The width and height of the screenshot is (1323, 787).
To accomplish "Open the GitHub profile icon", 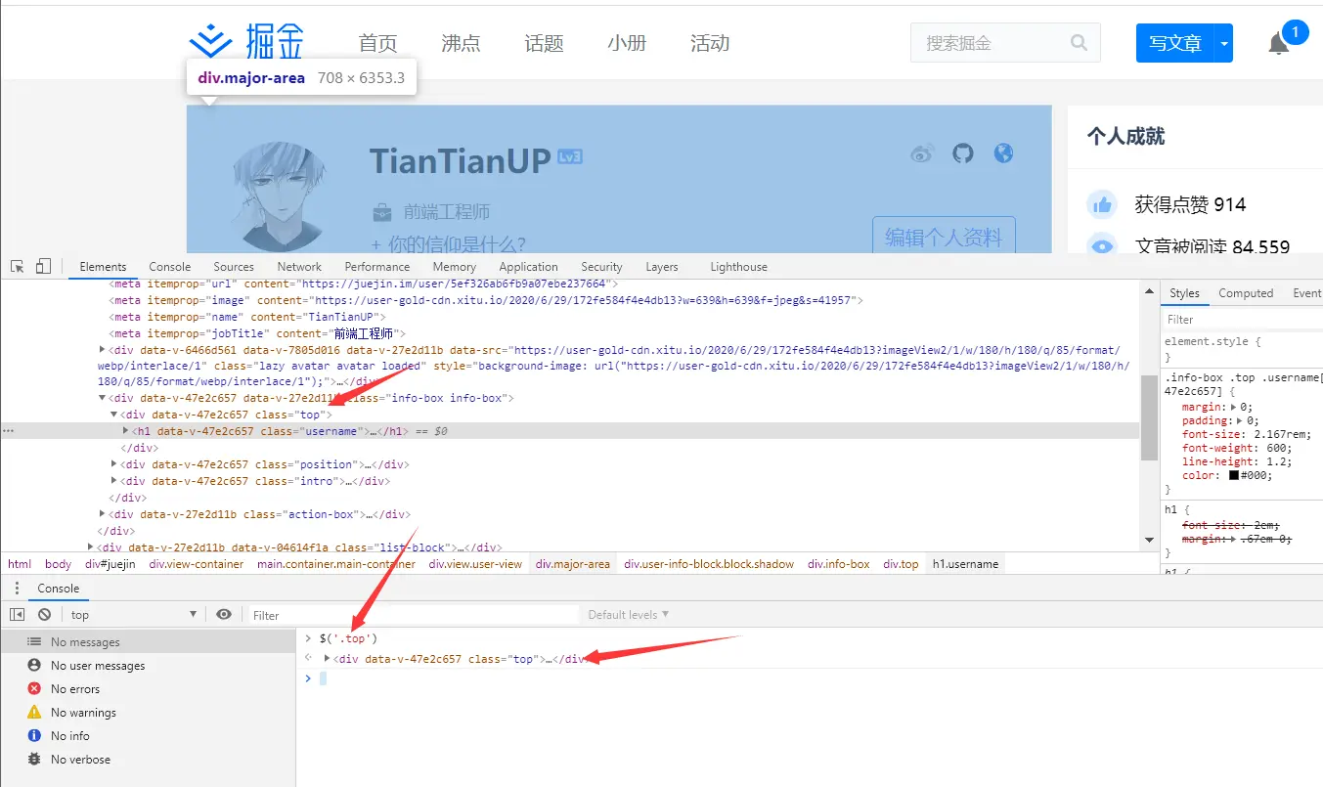I will tap(963, 153).
